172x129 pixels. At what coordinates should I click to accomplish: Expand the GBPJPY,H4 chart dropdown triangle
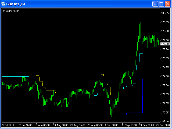click(3, 11)
